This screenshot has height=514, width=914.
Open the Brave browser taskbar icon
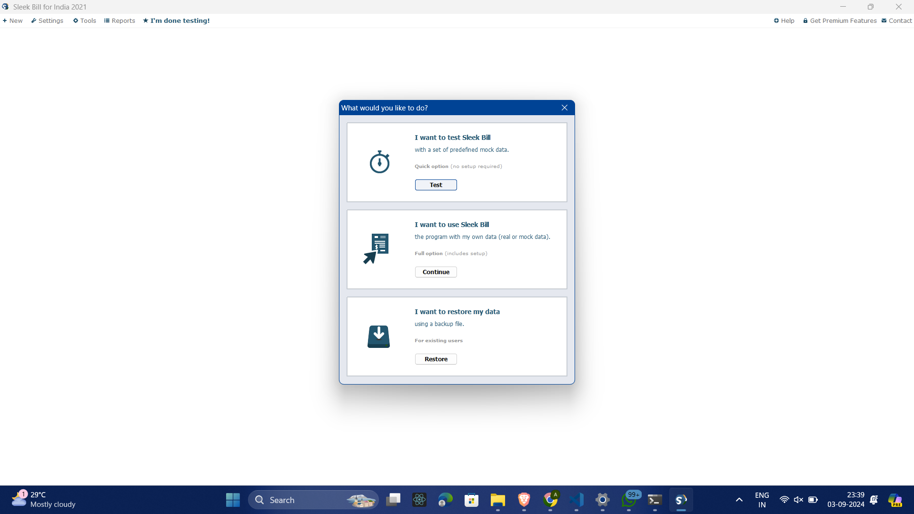coord(524,500)
